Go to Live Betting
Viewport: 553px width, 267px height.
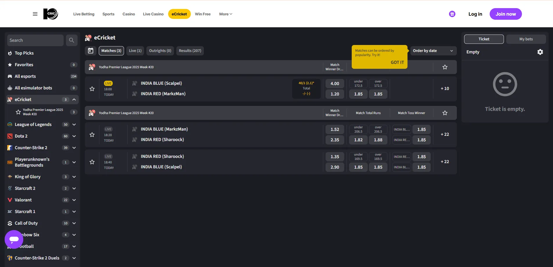click(84, 14)
